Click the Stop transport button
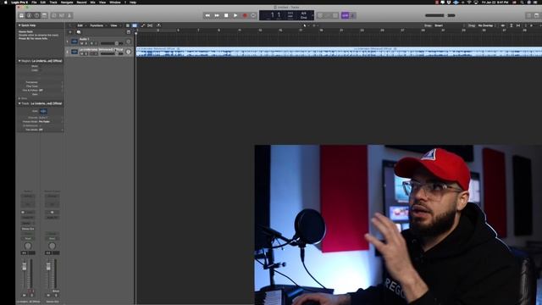This screenshot has height=305, width=542. tap(226, 15)
